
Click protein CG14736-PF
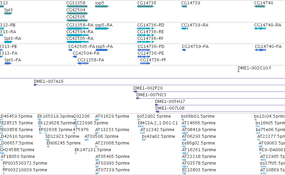point(153,60)
